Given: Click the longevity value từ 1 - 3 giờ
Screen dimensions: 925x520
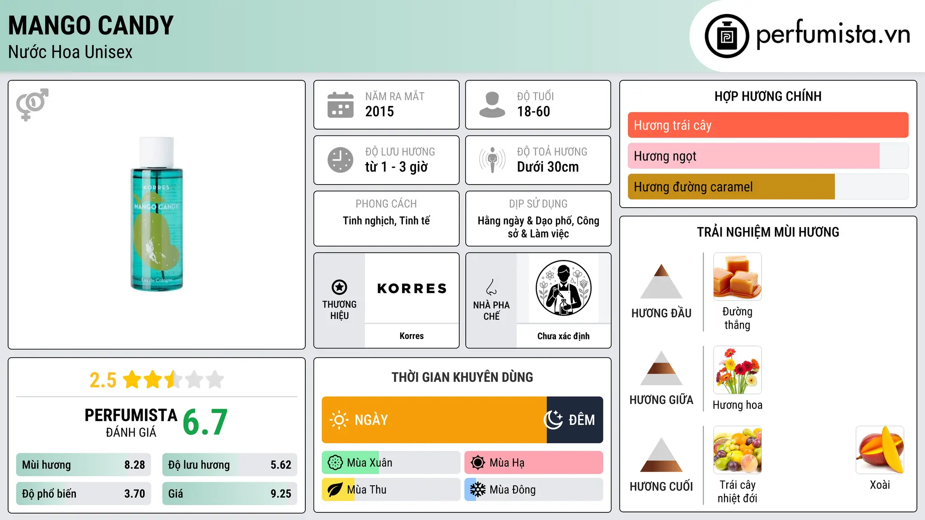Looking at the screenshot, I should tap(396, 167).
